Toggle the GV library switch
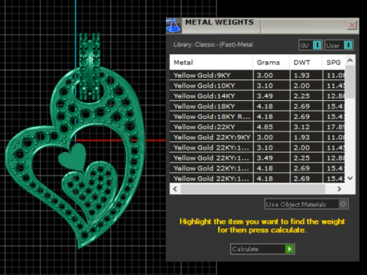Viewport: 367px width, 275px height. [310, 45]
